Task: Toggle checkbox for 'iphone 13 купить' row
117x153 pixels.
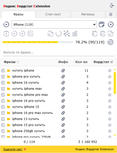Action: click(x=3, y=119)
